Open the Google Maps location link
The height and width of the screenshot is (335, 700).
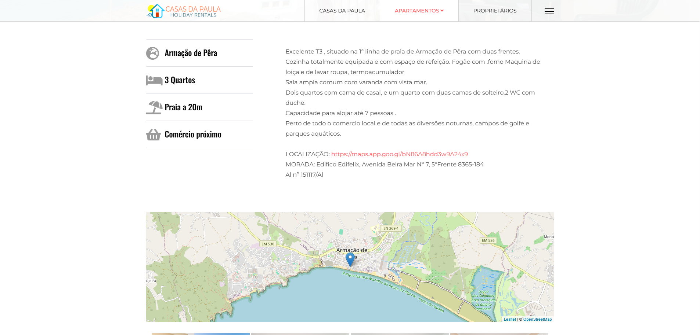point(399,154)
